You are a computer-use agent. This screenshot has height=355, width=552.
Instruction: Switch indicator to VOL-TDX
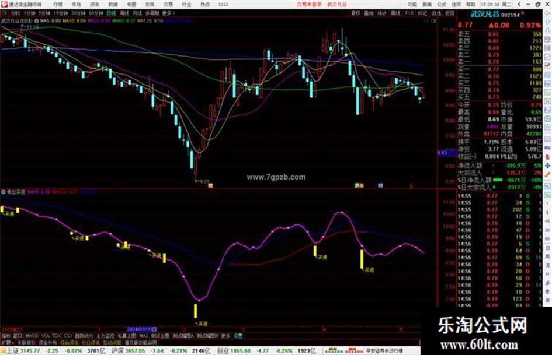pyautogui.click(x=51, y=336)
